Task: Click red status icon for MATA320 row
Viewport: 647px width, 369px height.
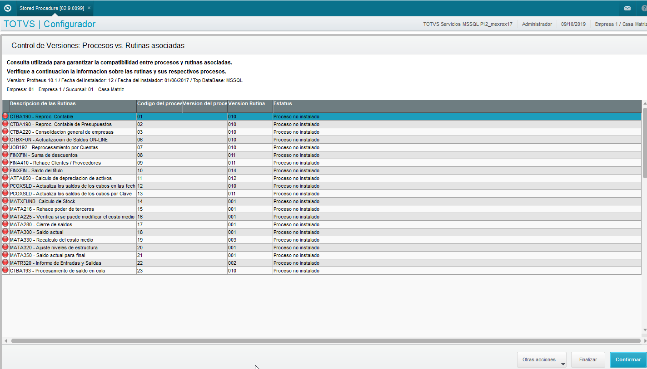Action: 5,247
